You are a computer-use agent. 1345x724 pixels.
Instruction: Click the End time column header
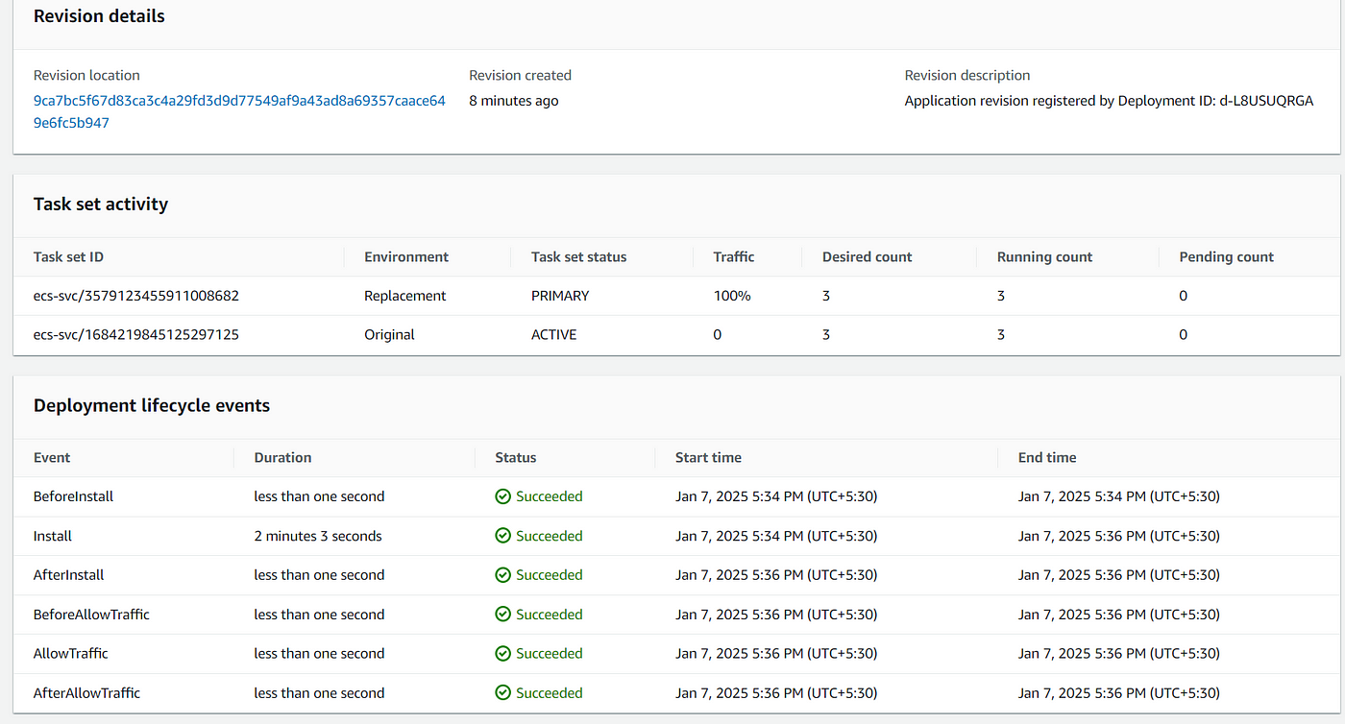(1047, 457)
